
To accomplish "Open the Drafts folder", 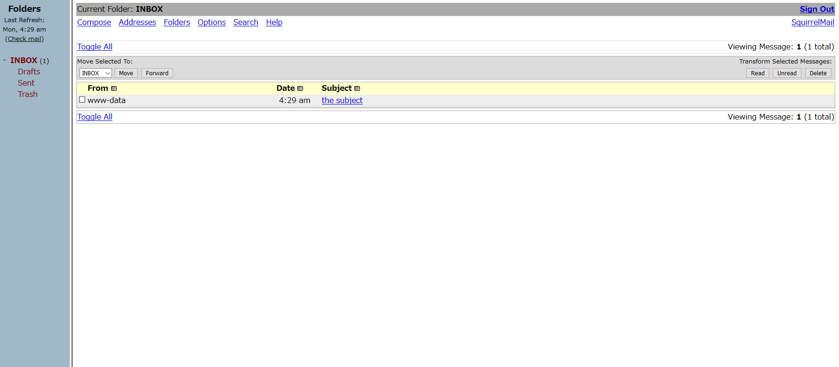I will (x=29, y=72).
